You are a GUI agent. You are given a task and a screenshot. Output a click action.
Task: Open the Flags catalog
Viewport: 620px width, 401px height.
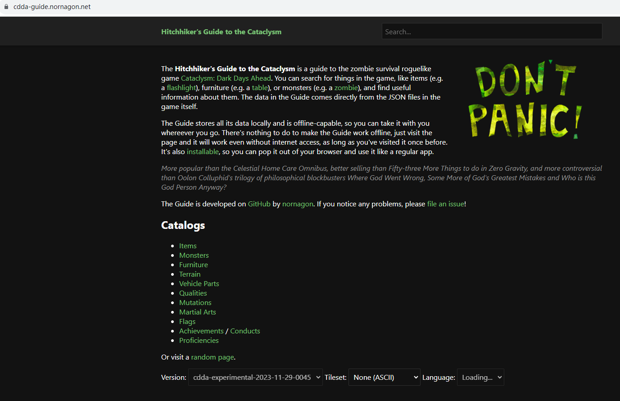point(187,322)
